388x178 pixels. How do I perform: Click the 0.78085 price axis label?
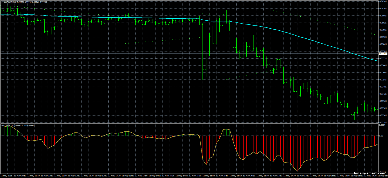(x=383, y=15)
